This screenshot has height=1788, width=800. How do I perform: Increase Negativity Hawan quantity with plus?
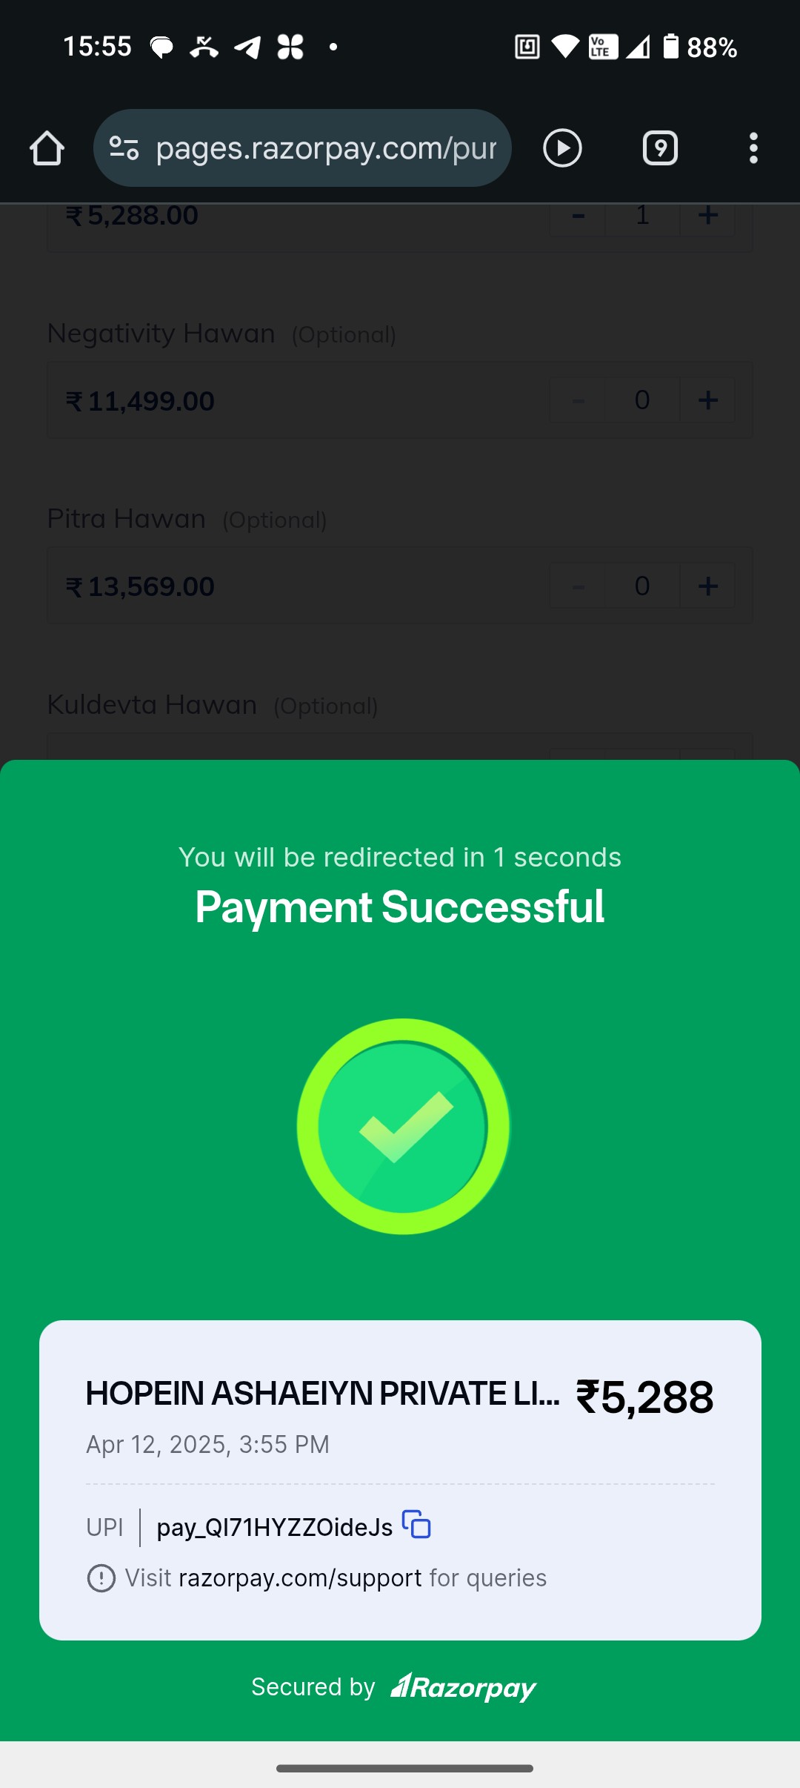[x=708, y=400]
